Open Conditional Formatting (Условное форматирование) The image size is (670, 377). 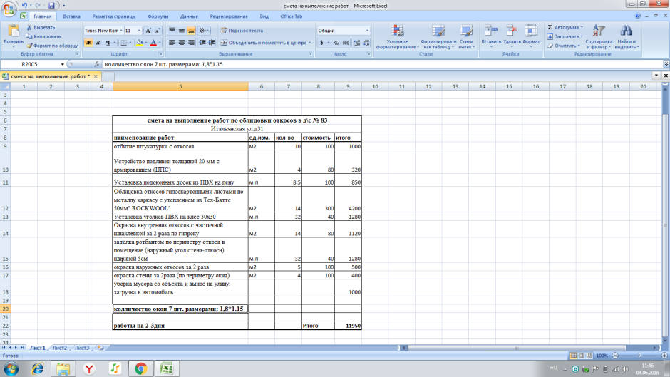click(397, 37)
